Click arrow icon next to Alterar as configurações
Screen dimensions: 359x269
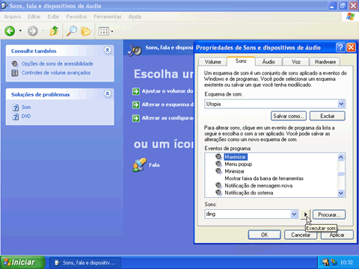[x=136, y=118]
